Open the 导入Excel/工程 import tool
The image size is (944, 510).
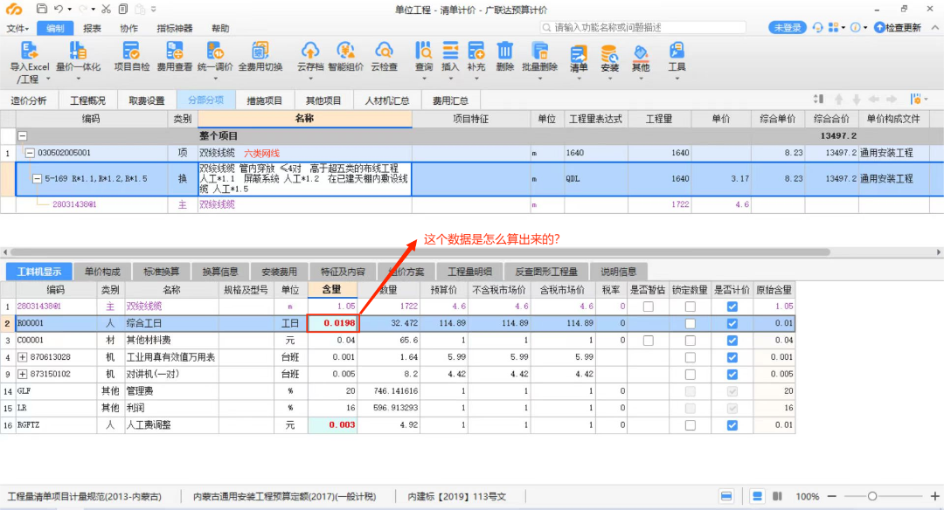pos(29,63)
